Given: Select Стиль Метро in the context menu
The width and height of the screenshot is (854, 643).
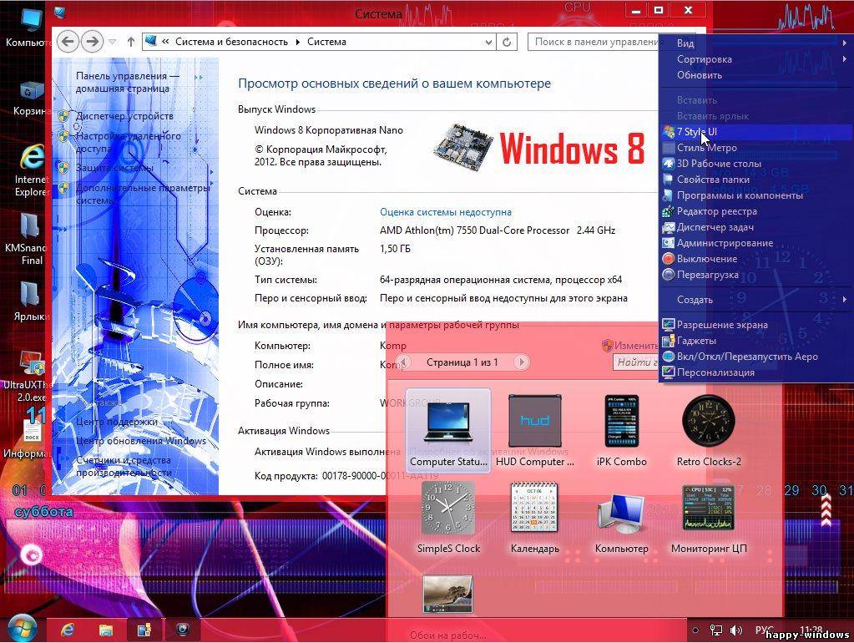Looking at the screenshot, I should click(x=756, y=148).
